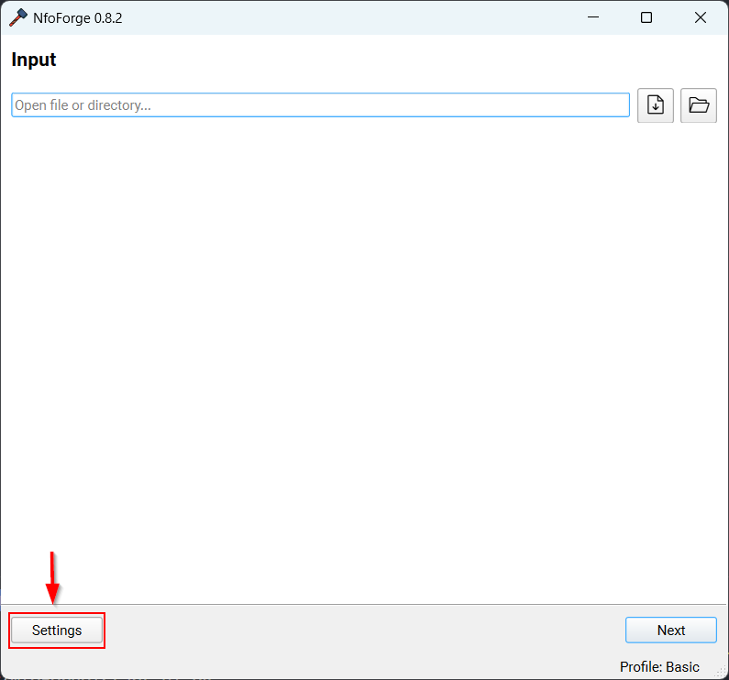Click the open directory folder icon
Screen dimensions: 729x680
[699, 105]
